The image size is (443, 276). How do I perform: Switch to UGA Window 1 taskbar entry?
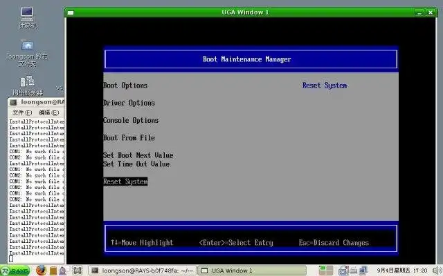pyautogui.click(x=252, y=270)
